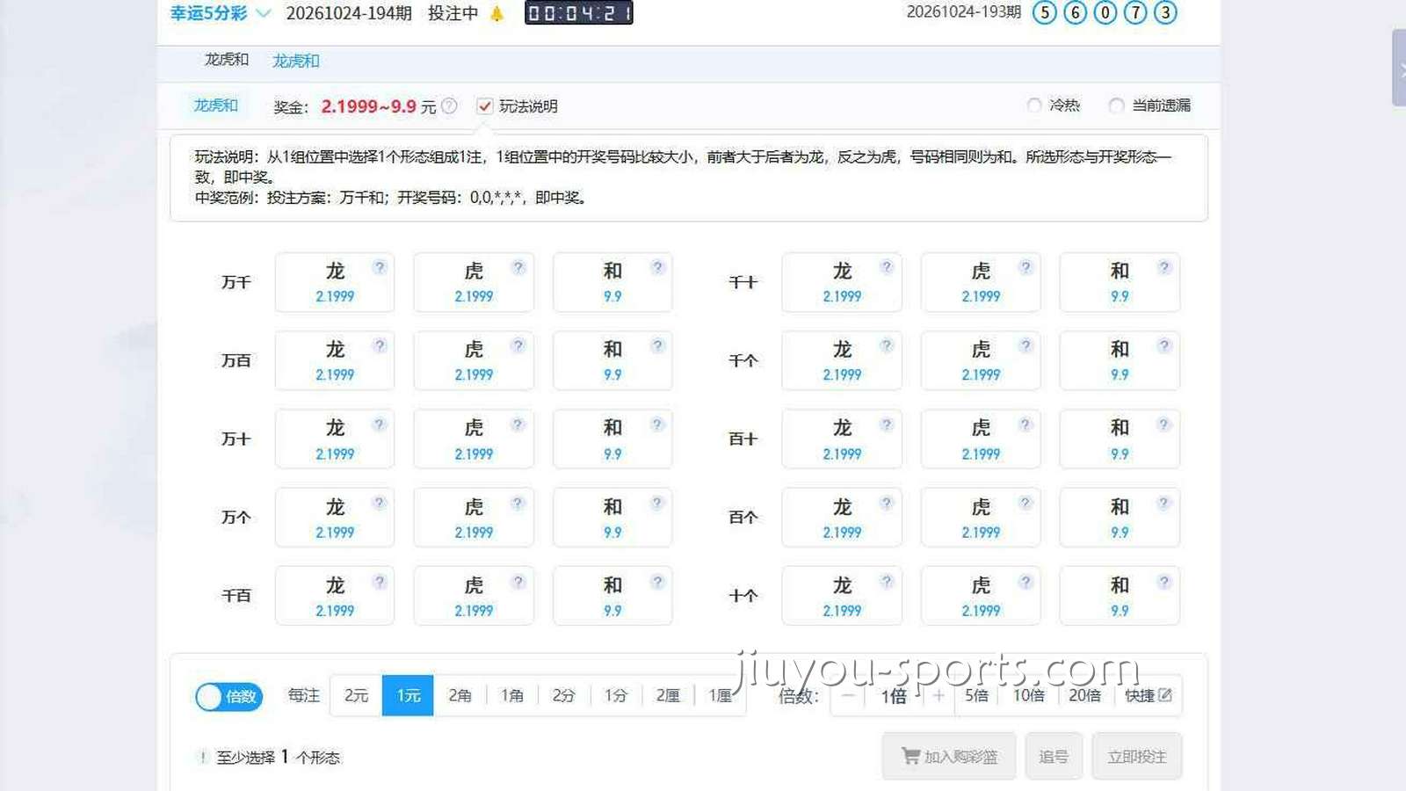Click the 追号 button
This screenshot has width=1406, height=791.
pos(1054,756)
